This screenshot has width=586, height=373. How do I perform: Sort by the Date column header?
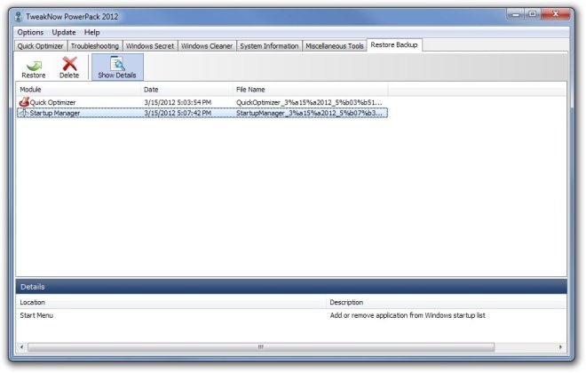186,90
